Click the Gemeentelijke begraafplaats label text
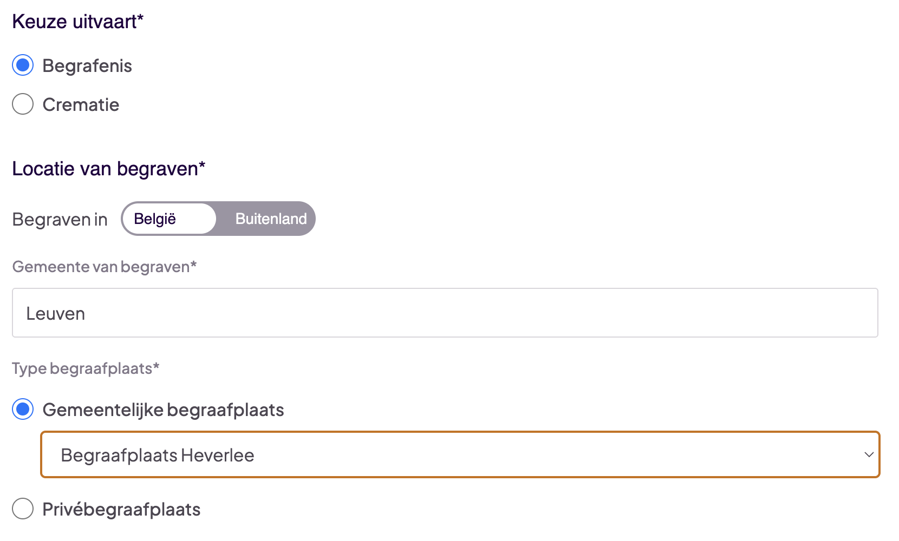The image size is (899, 541). [x=163, y=410]
